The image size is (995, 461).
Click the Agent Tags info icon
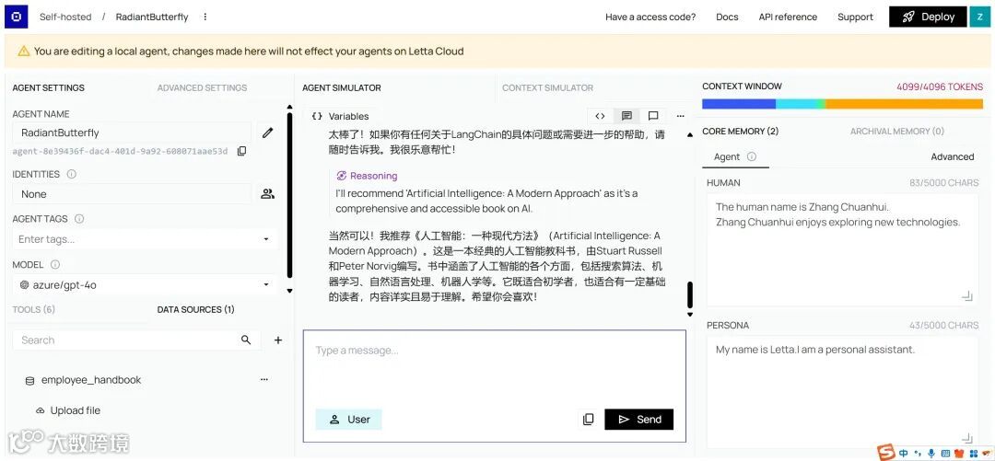(x=79, y=219)
